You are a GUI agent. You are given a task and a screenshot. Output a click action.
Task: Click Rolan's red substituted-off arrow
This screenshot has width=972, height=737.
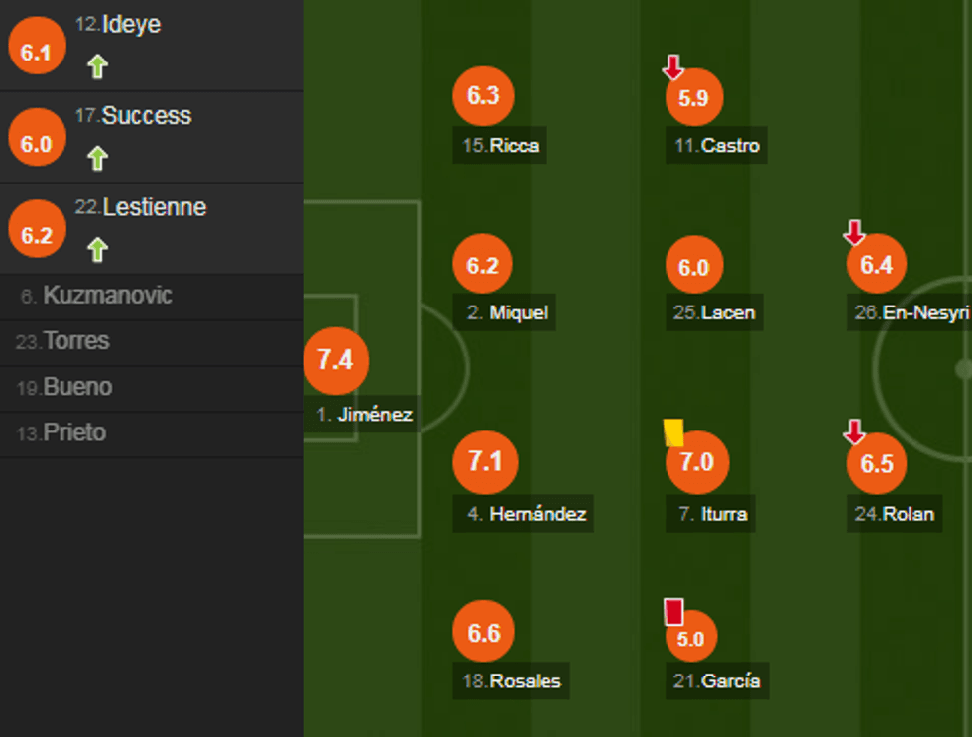[854, 431]
